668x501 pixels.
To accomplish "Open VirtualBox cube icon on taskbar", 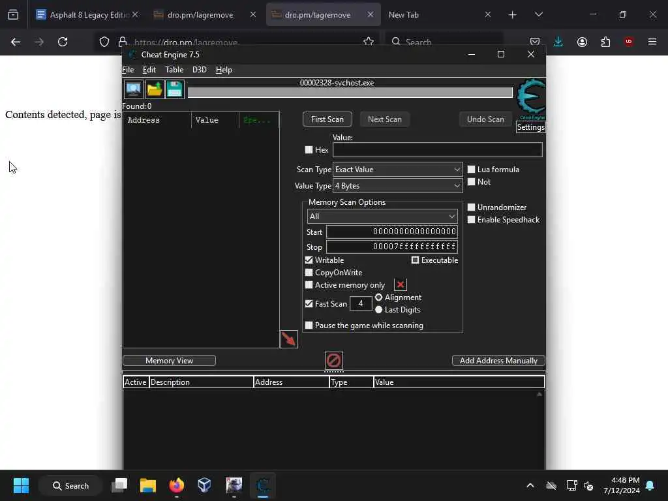I will click(x=204, y=485).
